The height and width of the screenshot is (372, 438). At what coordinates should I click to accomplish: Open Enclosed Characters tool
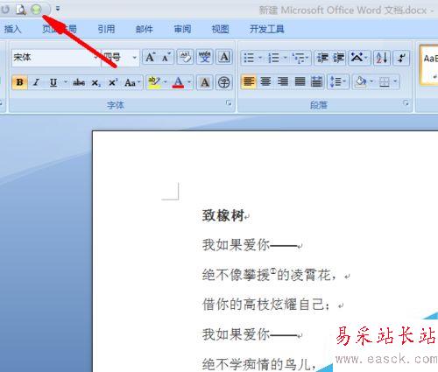[224, 82]
